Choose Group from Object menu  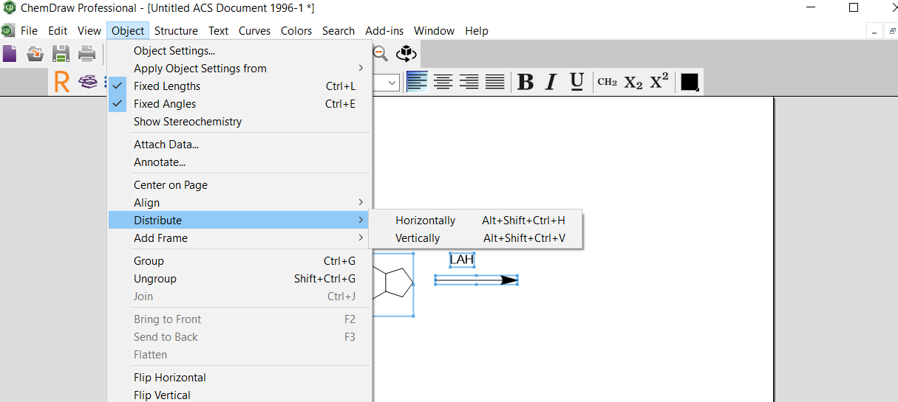point(240,261)
